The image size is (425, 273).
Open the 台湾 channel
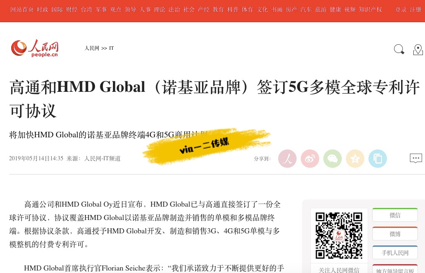(x=87, y=10)
